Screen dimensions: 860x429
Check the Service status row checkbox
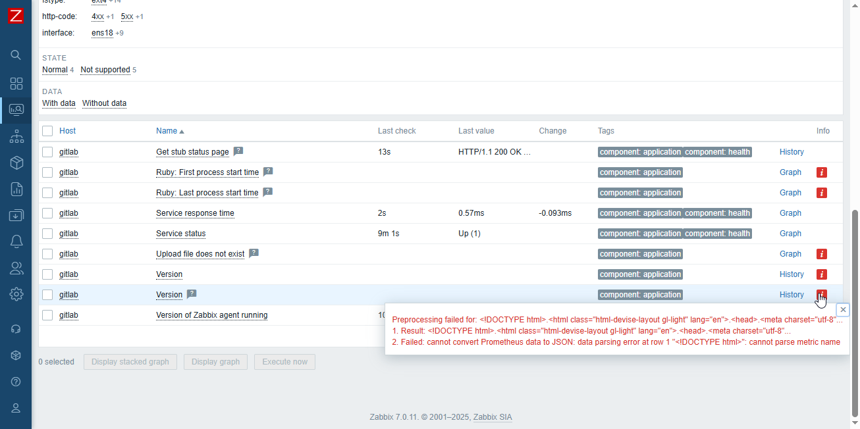tap(47, 234)
